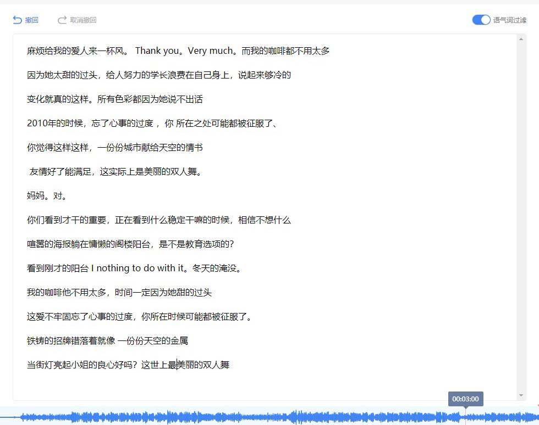Viewport: 539px width, 425px height.
Task: Click the 00:03:00 playhead time marker
Action: coord(465,399)
